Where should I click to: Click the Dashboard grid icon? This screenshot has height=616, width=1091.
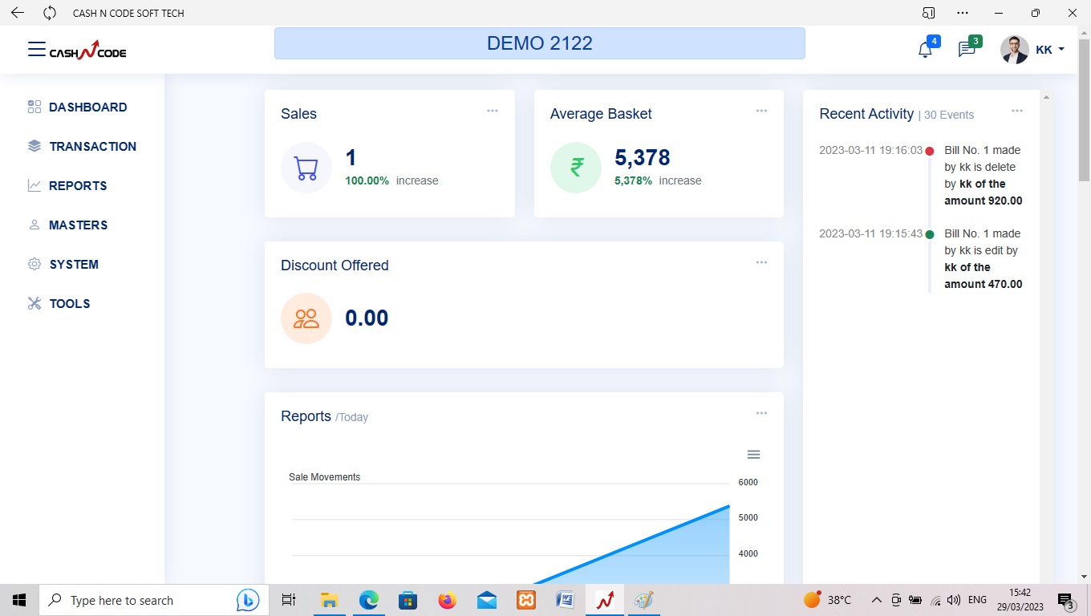click(x=34, y=107)
